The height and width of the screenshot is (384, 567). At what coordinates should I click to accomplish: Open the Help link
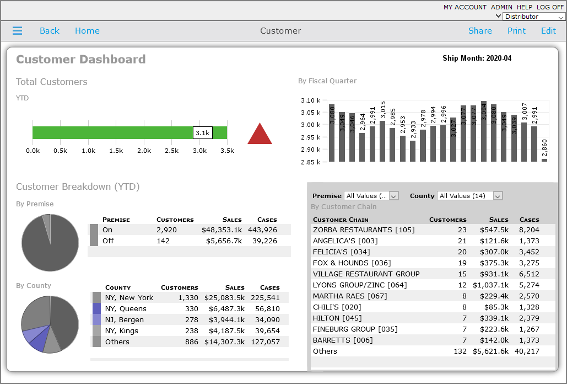click(x=524, y=7)
